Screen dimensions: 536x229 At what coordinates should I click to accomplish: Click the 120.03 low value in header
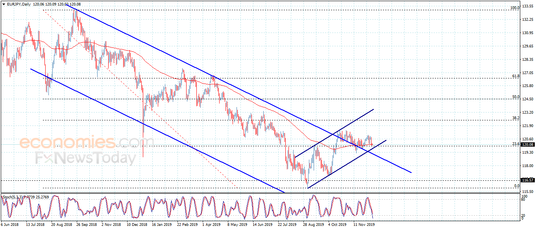[x=63, y=4]
